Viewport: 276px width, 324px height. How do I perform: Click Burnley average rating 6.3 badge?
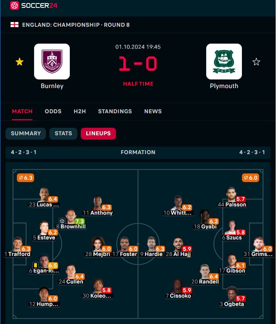(25, 178)
